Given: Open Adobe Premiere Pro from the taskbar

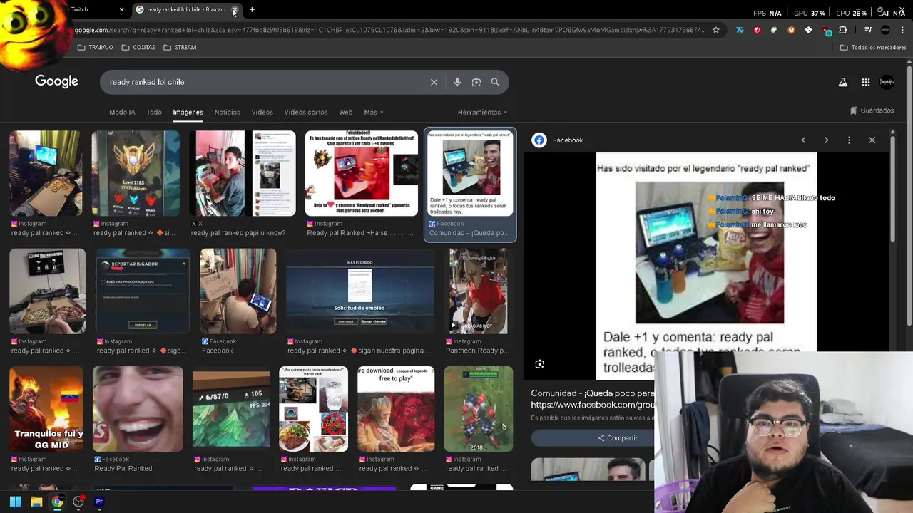Looking at the screenshot, I should coord(99,502).
